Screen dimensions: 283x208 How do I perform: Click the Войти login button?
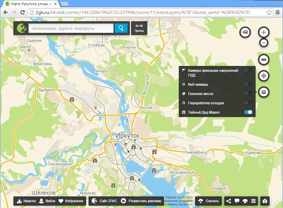[x=47, y=201]
